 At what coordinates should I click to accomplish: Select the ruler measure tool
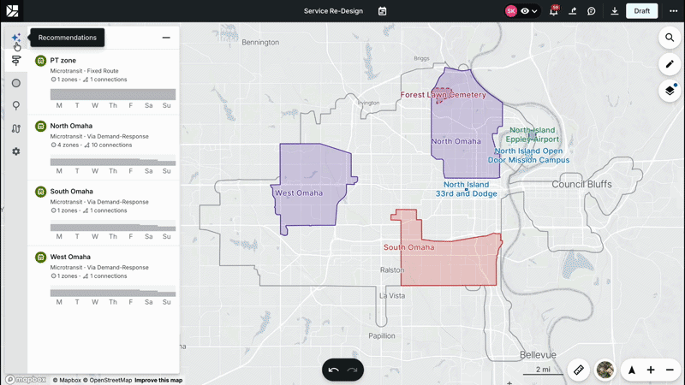pyautogui.click(x=579, y=370)
